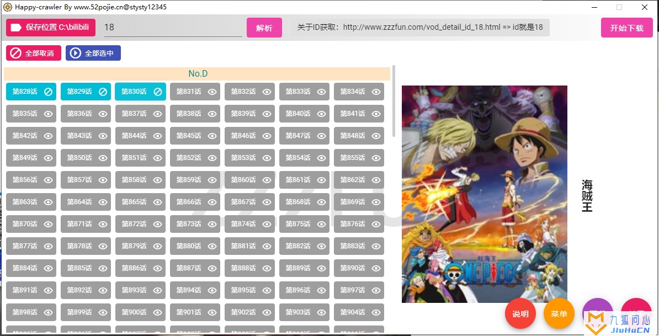
Task: Open the 说明 instructions round button
Action: pyautogui.click(x=520, y=314)
